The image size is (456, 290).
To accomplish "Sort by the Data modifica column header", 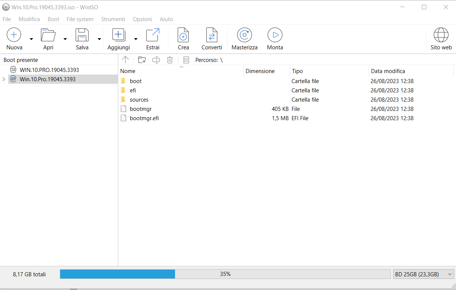I will tap(411, 71).
